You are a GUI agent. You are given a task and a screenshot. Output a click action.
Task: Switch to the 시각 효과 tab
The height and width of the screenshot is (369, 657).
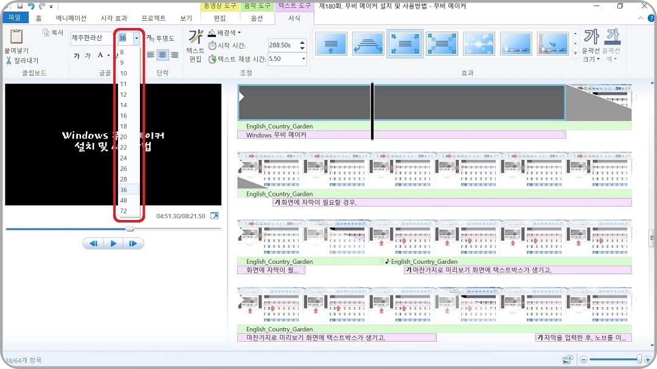[x=114, y=18]
